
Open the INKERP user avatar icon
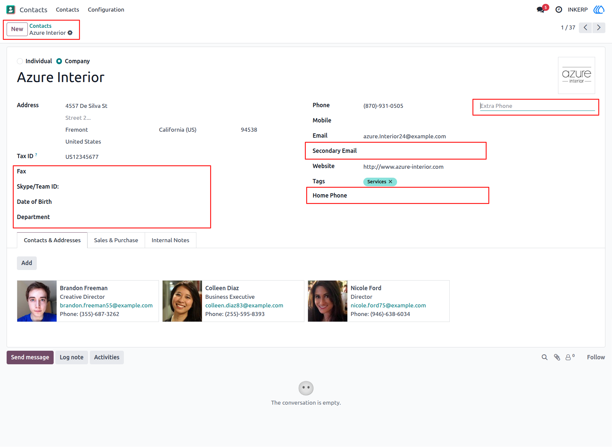click(x=599, y=10)
